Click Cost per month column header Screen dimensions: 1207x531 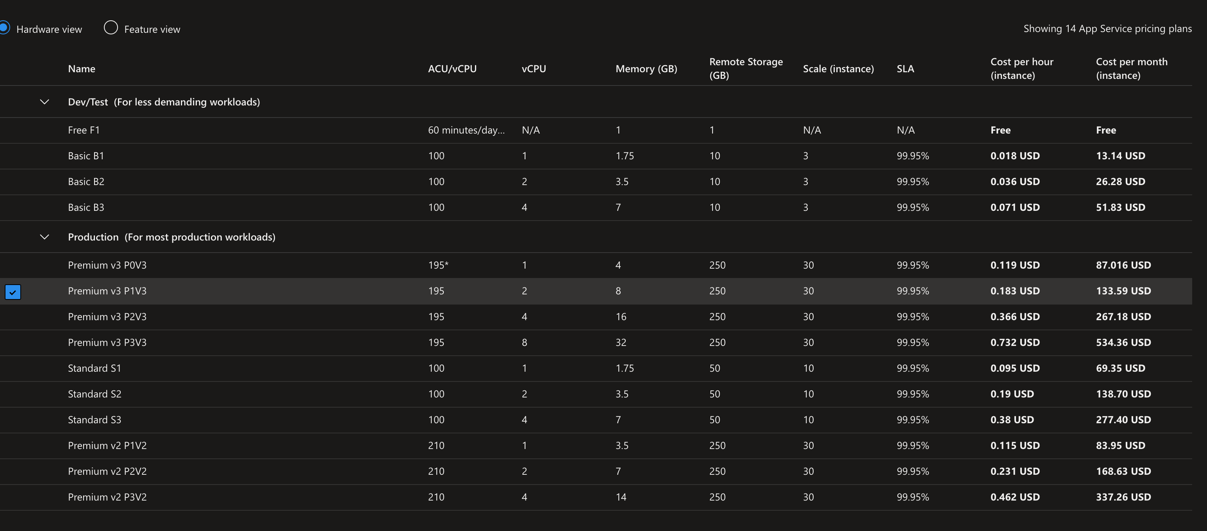click(1131, 68)
